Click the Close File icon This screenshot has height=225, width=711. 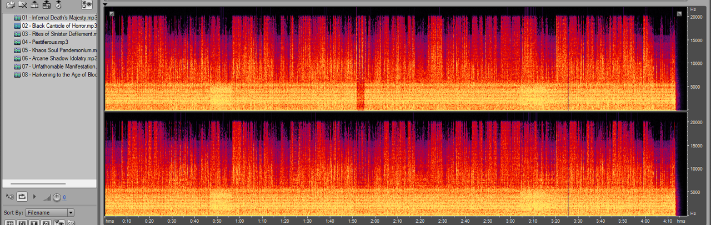click(23, 4)
